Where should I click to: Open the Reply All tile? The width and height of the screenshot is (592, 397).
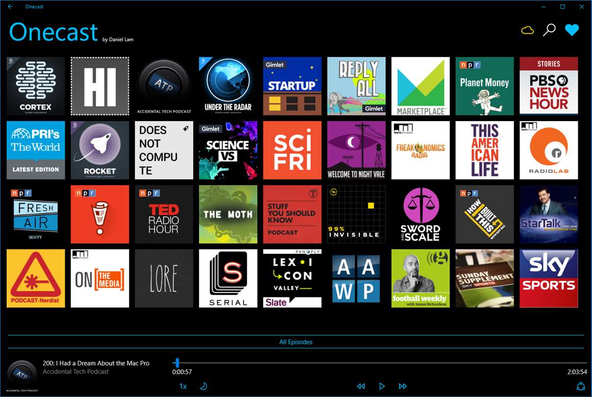pyautogui.click(x=357, y=86)
